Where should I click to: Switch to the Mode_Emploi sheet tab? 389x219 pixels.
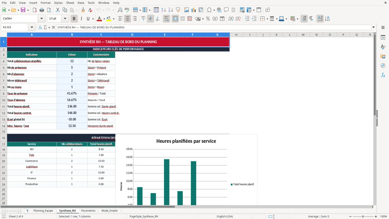[x=110, y=211]
